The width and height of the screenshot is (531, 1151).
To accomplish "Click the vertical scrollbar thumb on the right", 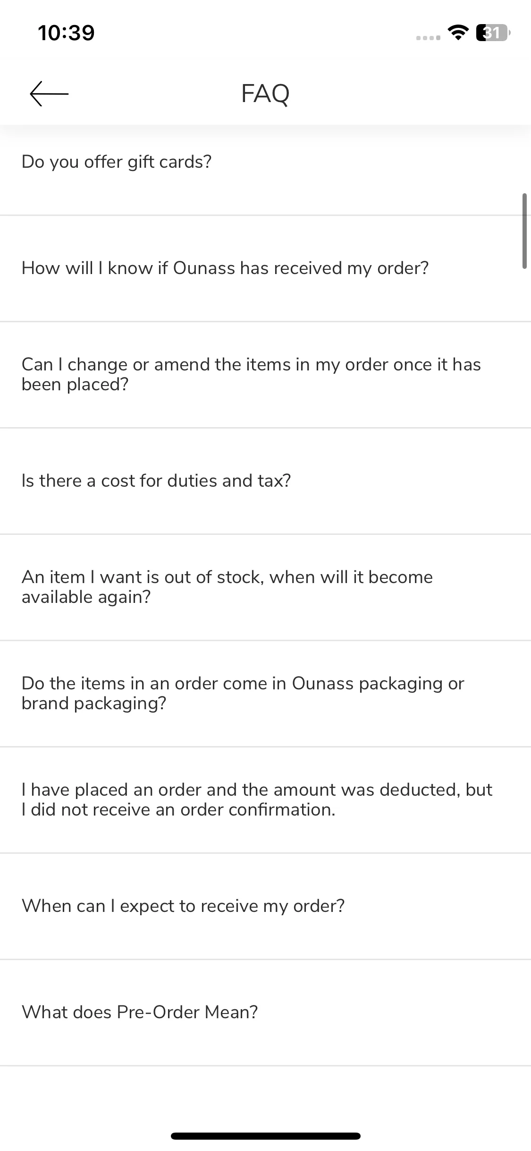I will click(524, 231).
